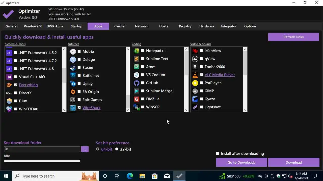Open File Explorer from the taskbar
Screen dimensions: 323x181
pos(142,176)
